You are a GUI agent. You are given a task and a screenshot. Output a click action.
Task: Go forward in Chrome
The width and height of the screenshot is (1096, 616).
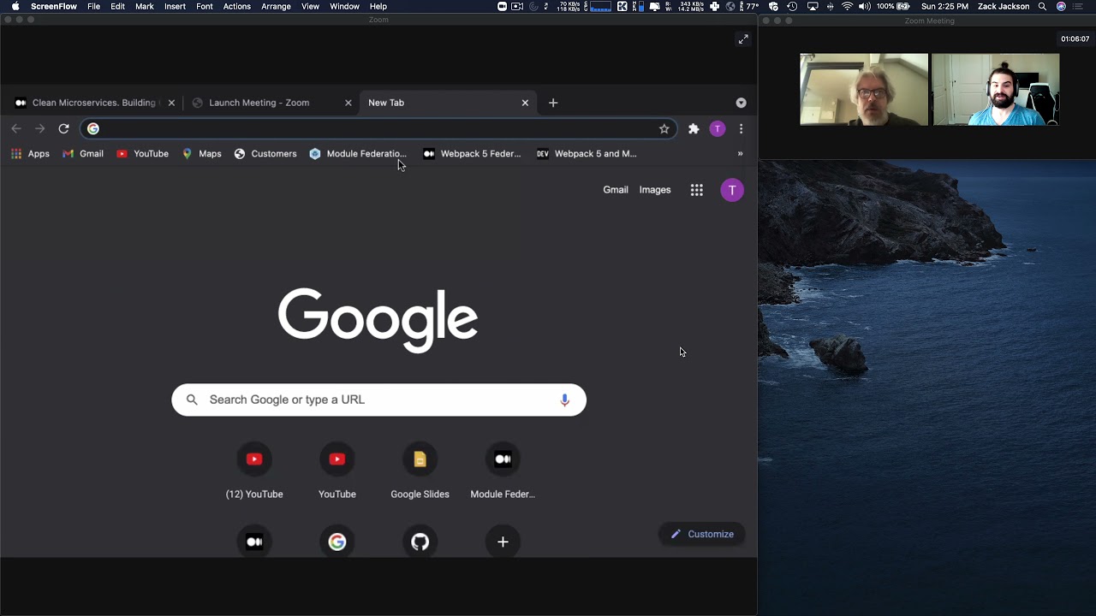39,128
